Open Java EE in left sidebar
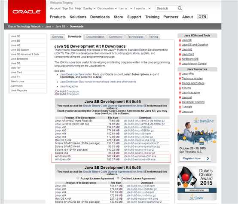Image resolution: width=238 pixels, height=204 pixels. [x=15, y=41]
